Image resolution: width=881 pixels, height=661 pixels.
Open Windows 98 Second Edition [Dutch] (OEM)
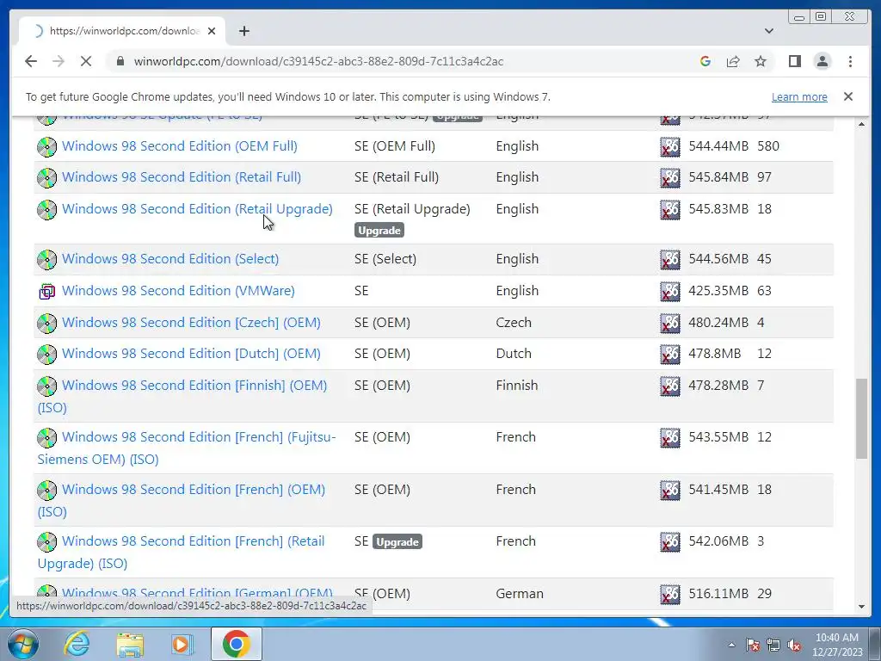click(x=191, y=354)
